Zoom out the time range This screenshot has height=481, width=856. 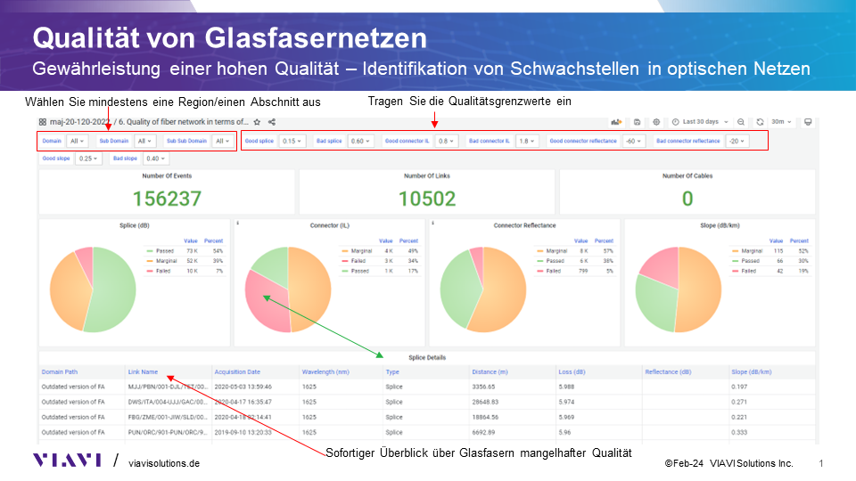pyautogui.click(x=741, y=122)
